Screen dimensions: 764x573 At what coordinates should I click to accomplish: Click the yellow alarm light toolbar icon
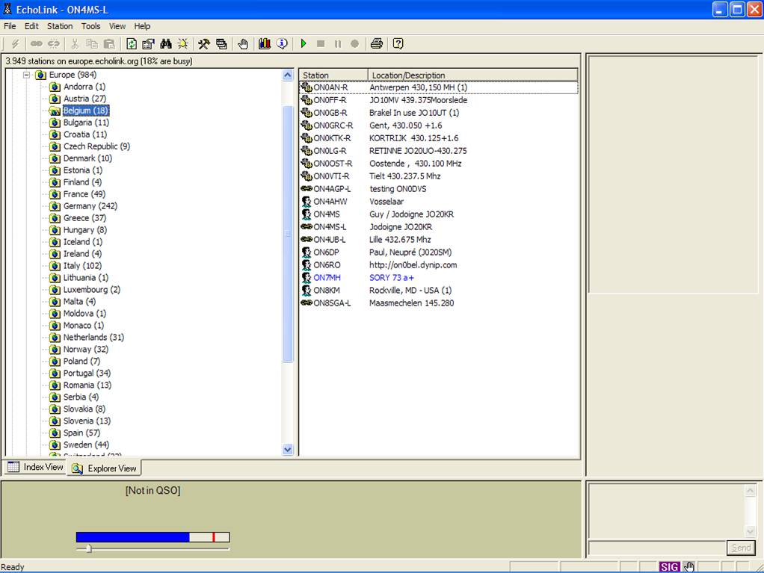click(x=182, y=44)
